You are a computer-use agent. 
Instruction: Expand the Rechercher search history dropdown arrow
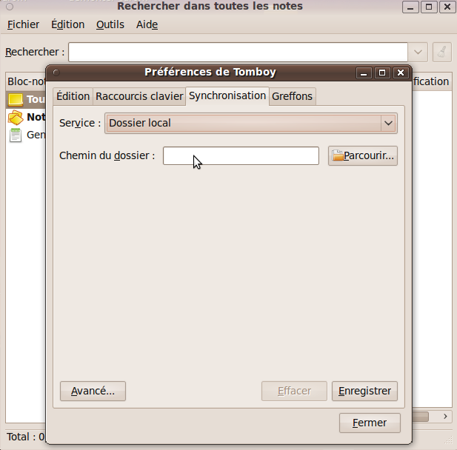pyautogui.click(x=418, y=52)
